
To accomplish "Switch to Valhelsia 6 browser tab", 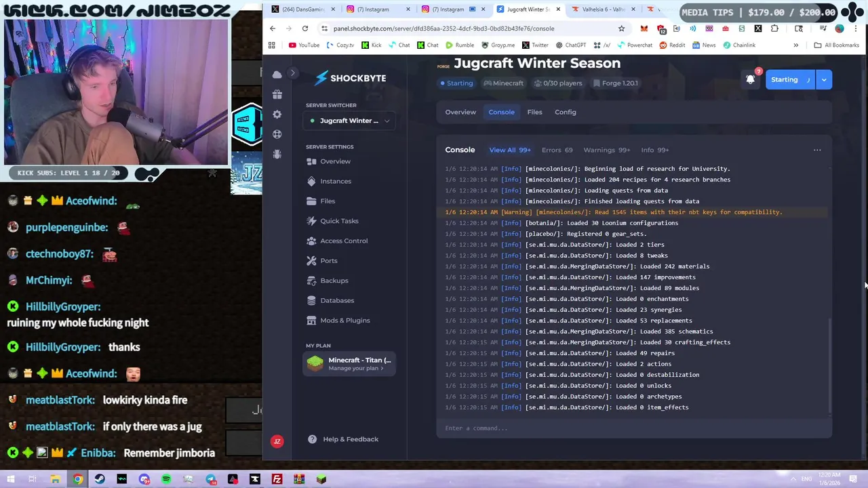I will pos(603,9).
